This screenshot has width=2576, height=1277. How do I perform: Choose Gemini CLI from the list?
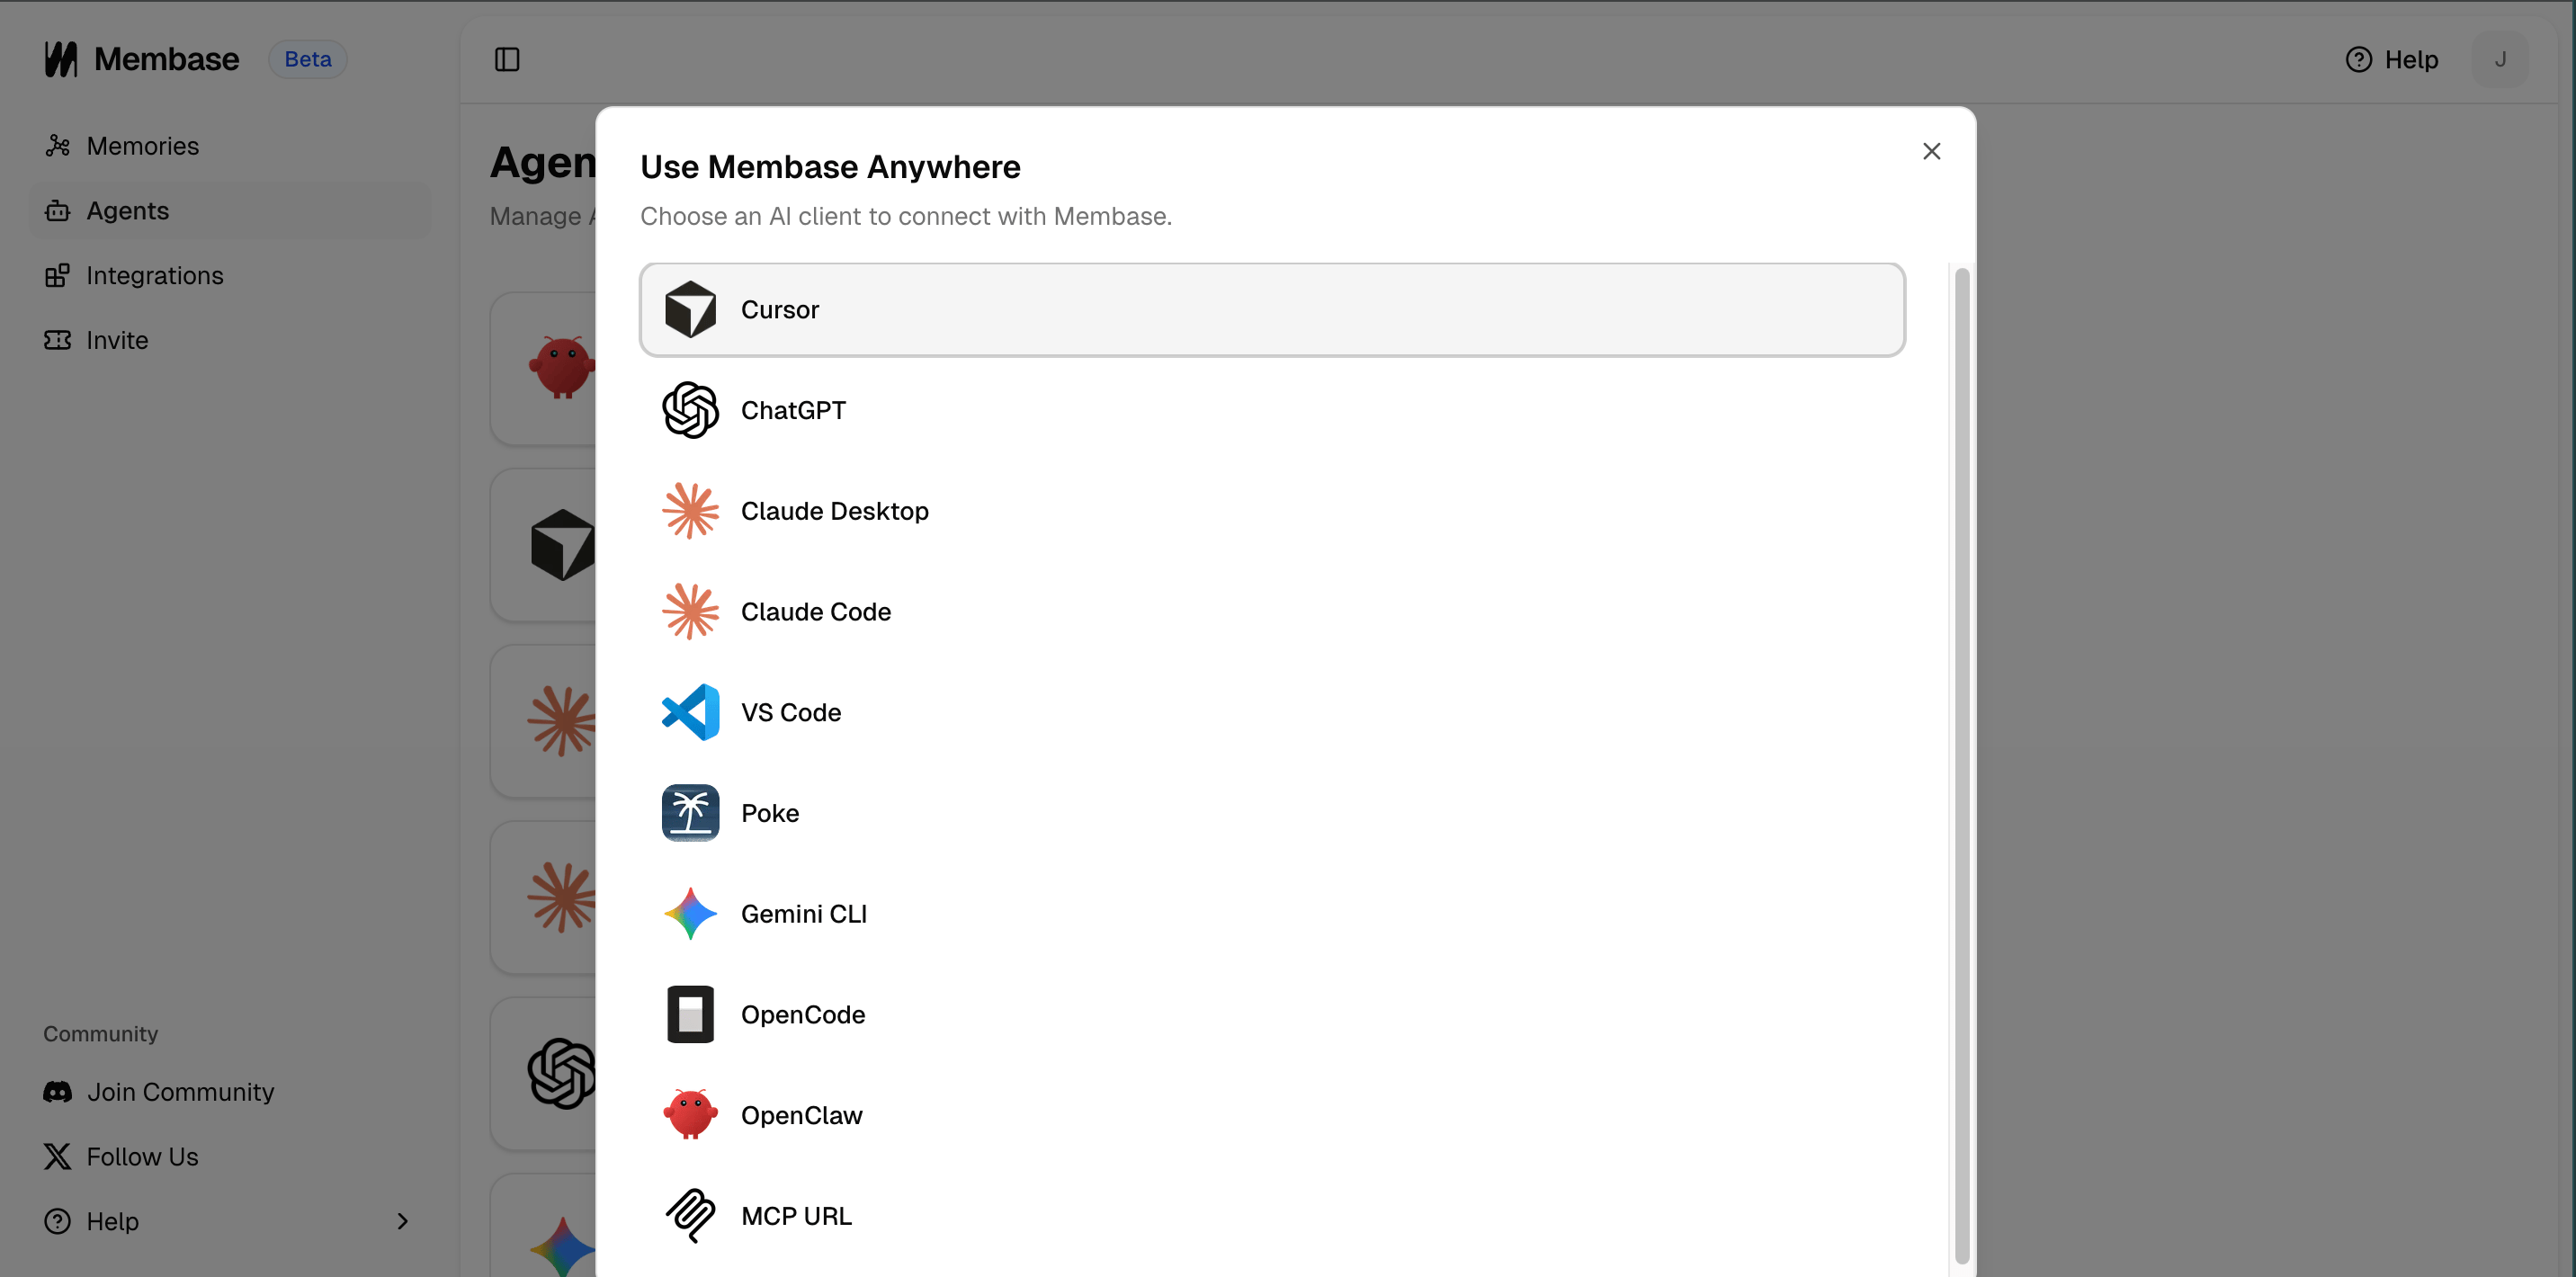pos(1272,914)
